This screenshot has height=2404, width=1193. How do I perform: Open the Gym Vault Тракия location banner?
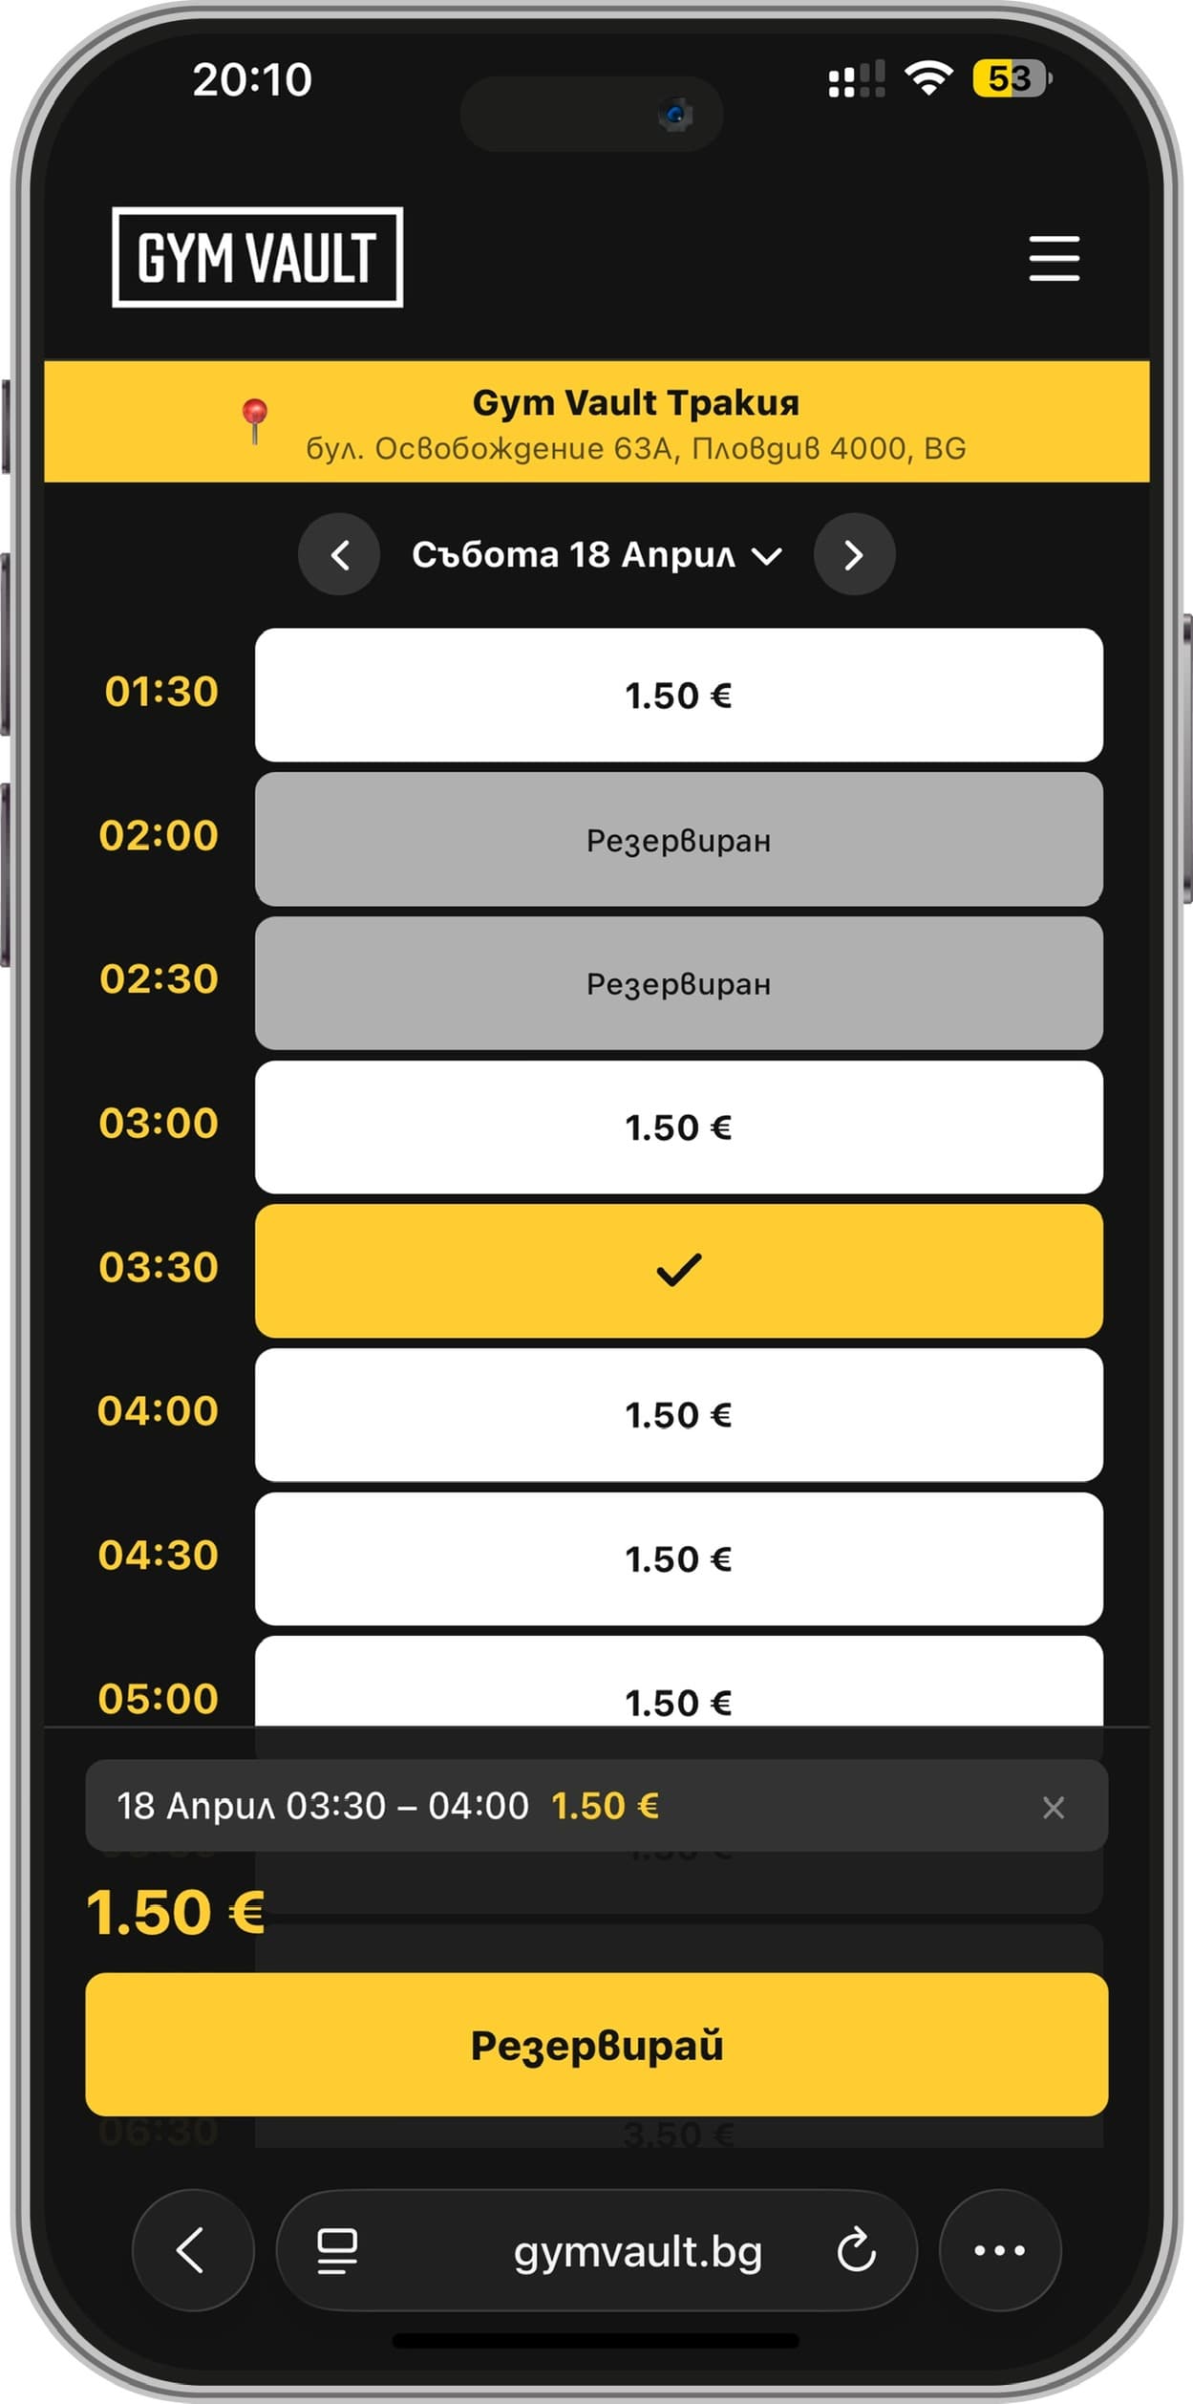pyautogui.click(x=635, y=421)
